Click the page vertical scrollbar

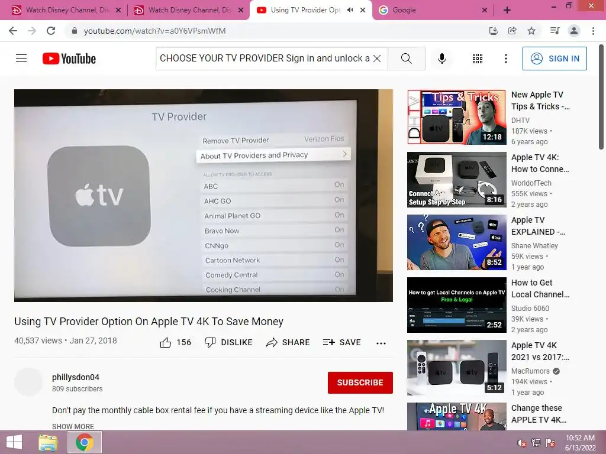click(x=601, y=96)
